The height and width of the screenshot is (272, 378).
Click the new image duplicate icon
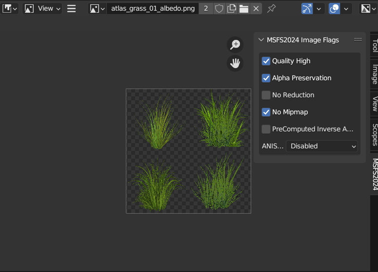[231, 9]
